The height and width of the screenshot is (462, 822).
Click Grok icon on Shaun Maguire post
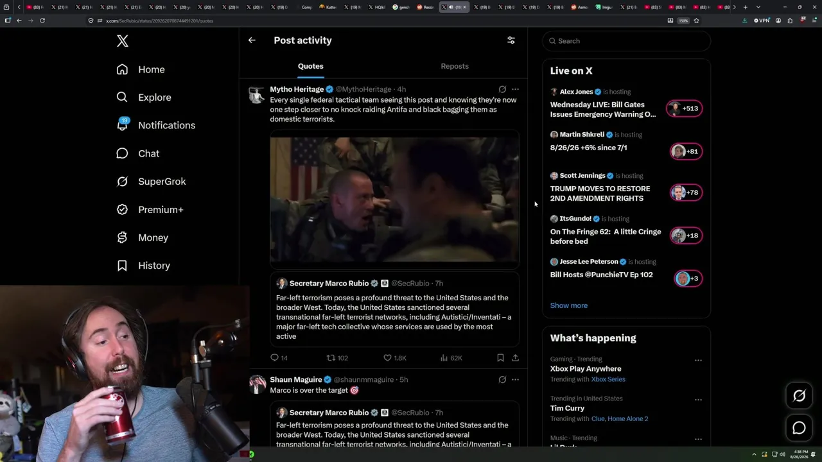point(502,380)
